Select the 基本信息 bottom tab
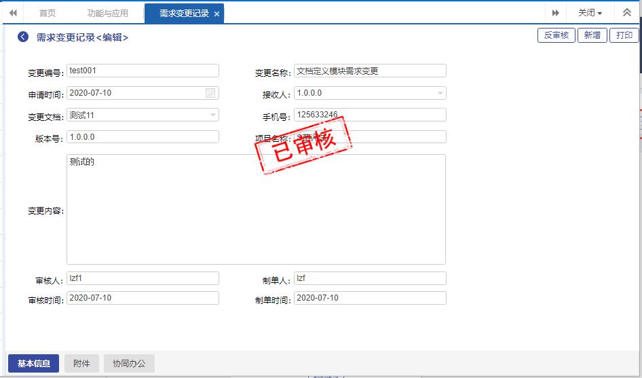This screenshot has height=378, width=642. tap(33, 363)
